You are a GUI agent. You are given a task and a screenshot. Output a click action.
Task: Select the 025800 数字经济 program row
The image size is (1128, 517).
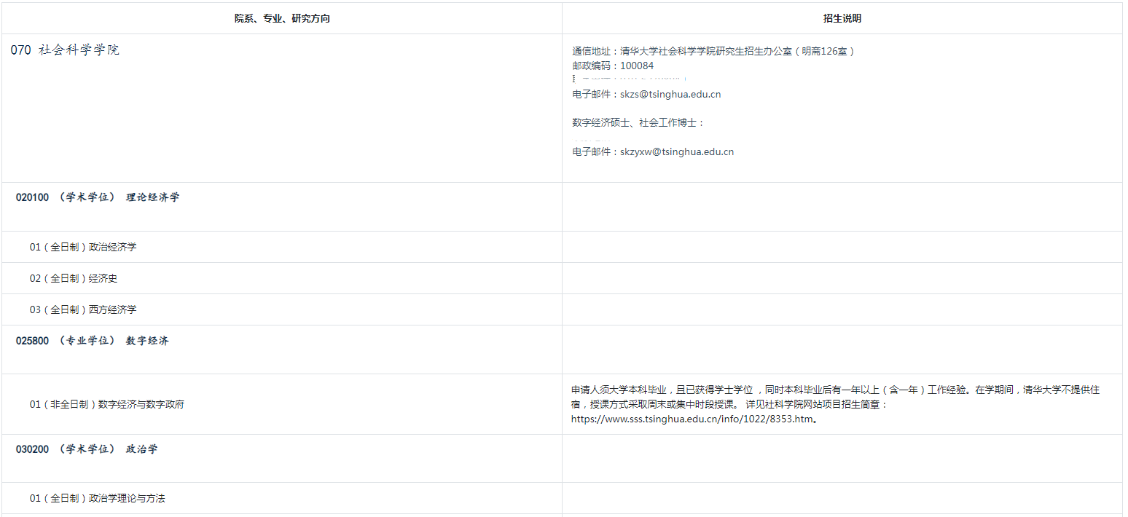click(x=93, y=341)
